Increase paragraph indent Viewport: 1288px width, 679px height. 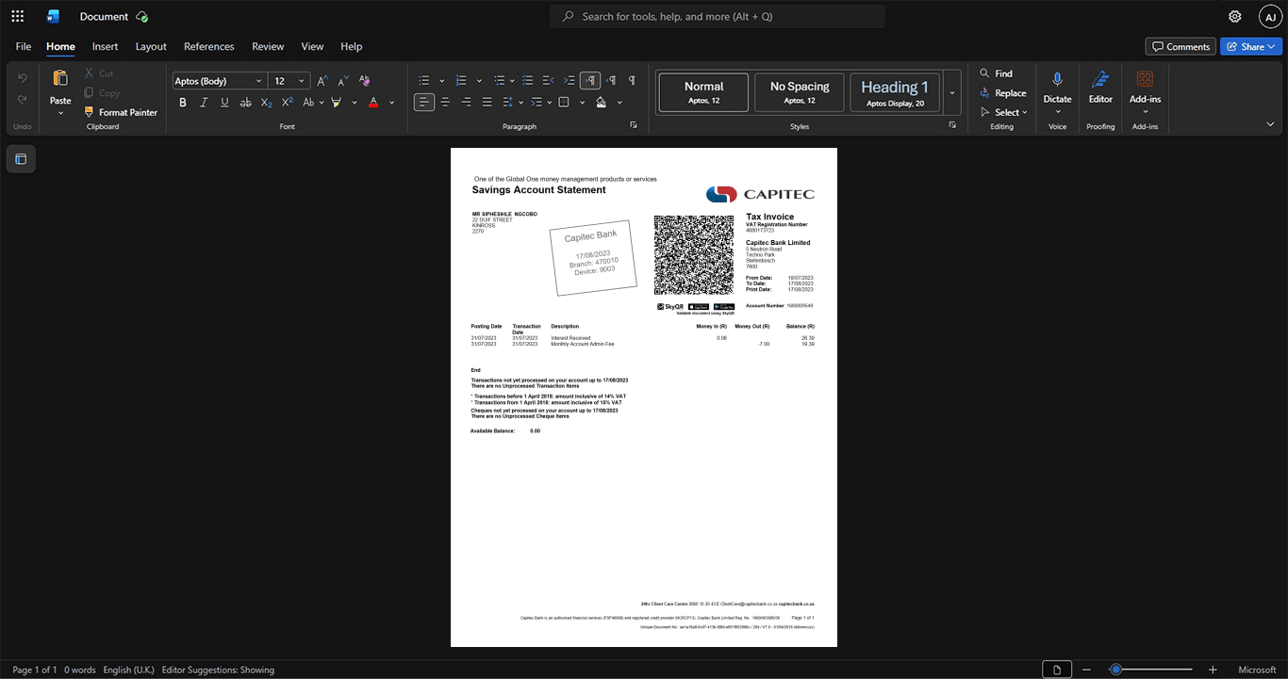[x=570, y=81]
